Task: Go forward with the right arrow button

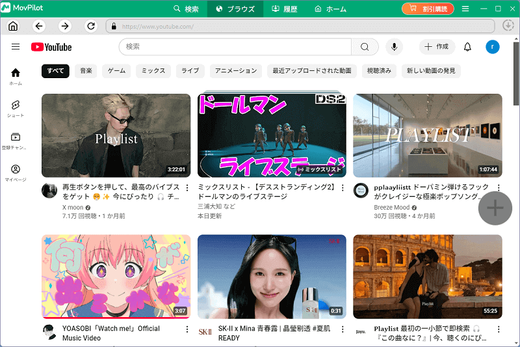Action: 65,26
